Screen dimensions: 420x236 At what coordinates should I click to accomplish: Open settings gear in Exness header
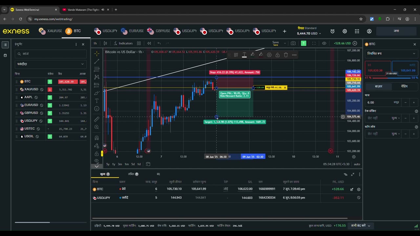coord(345,31)
